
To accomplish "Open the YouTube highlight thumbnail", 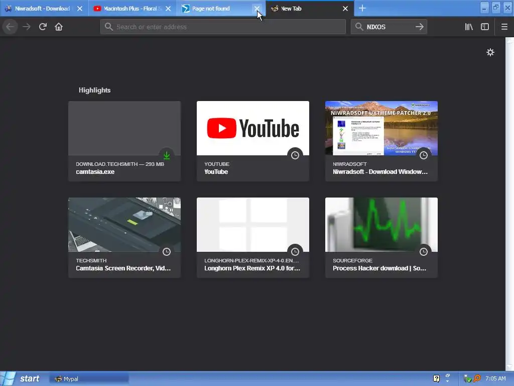I will 253,128.
